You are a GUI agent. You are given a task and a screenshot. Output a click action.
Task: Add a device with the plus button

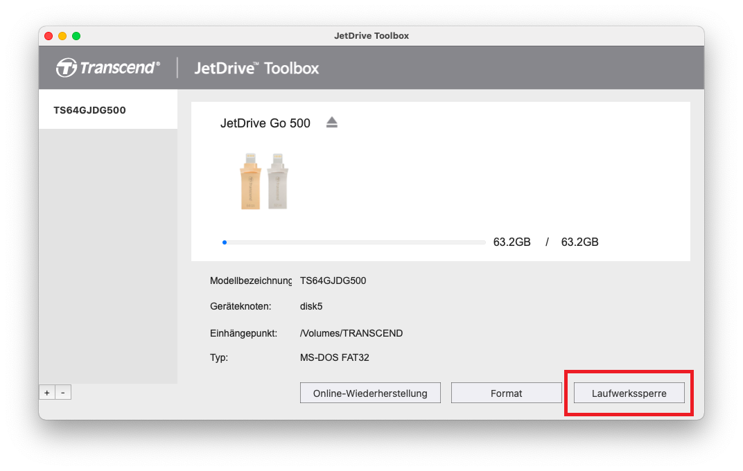pyautogui.click(x=47, y=393)
